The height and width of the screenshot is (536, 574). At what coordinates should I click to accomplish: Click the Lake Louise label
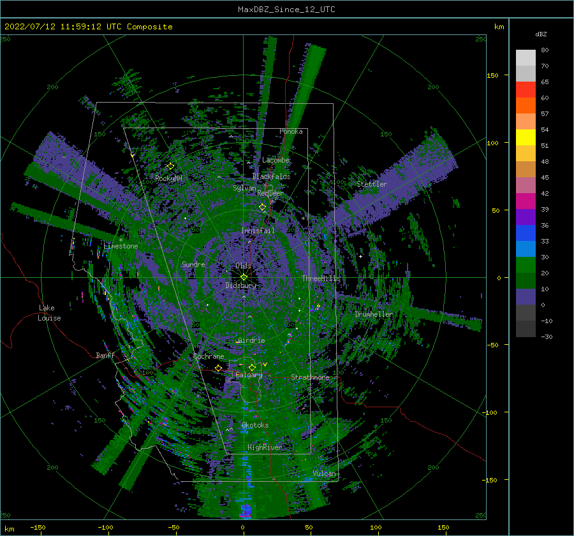(49, 313)
